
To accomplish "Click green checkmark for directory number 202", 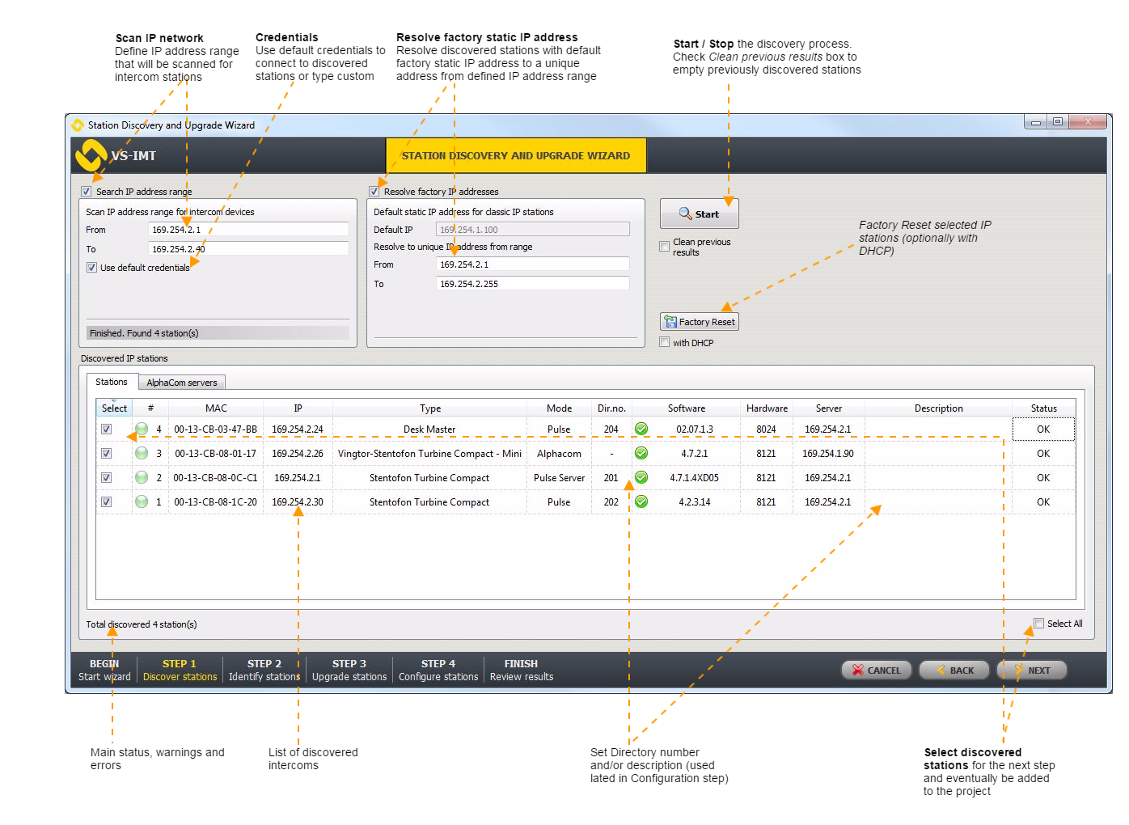I will tap(641, 502).
